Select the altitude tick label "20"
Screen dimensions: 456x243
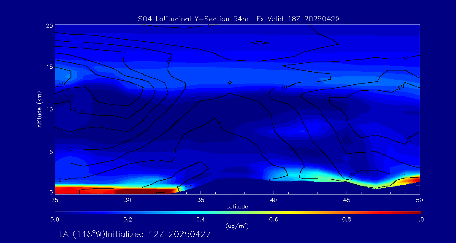pos(49,25)
